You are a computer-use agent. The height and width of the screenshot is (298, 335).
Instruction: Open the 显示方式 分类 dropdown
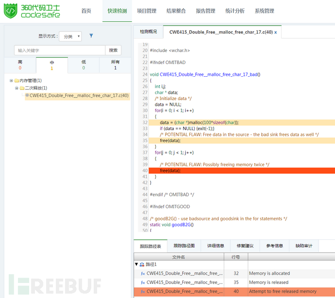tap(70, 36)
